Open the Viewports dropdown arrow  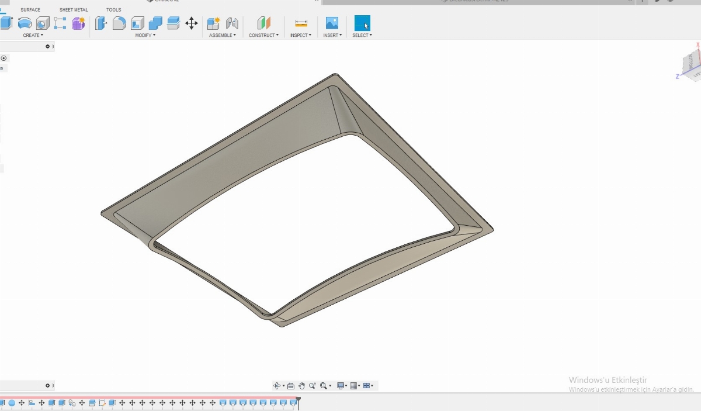pos(372,386)
